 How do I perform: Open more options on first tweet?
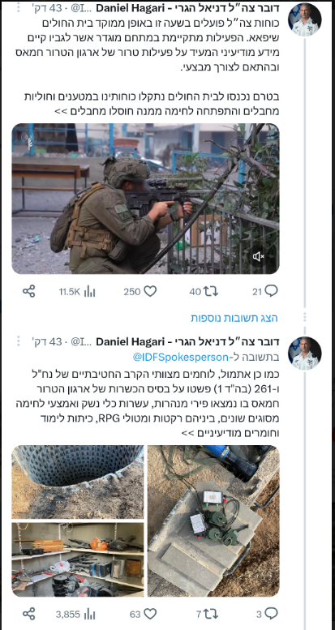[x=18, y=8]
